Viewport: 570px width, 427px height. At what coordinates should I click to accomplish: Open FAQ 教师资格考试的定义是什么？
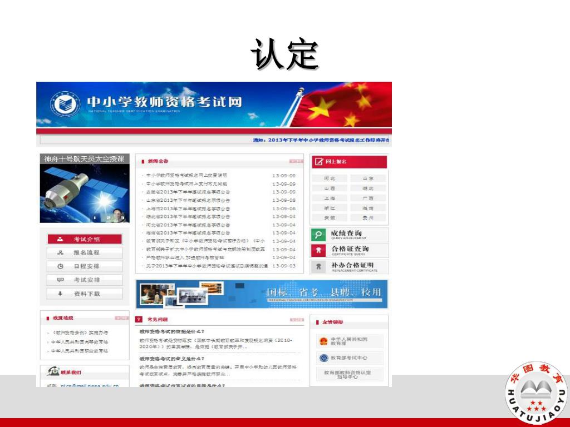[172, 359]
